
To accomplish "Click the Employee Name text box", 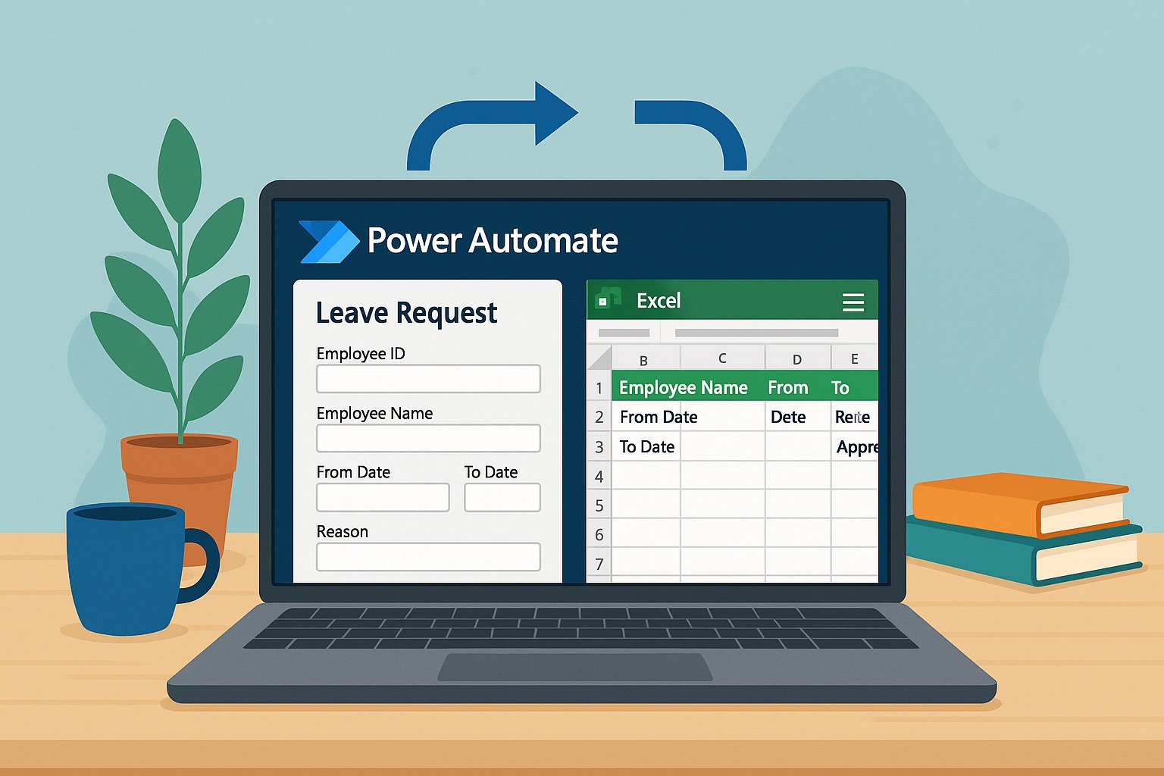I will pos(428,438).
